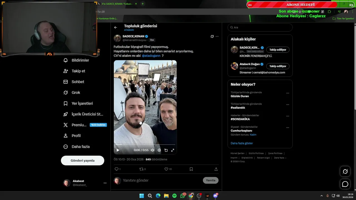Open File Explorer from taskbar
Viewport: 356px width, 200px height.
click(166, 196)
